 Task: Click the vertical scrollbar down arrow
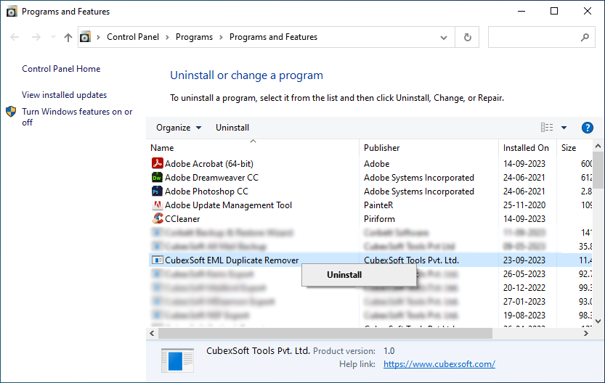point(598,321)
